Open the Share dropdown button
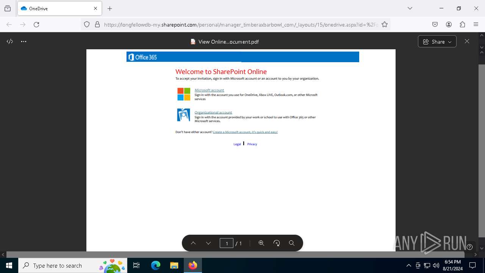The image size is (485, 273). pyautogui.click(x=437, y=42)
